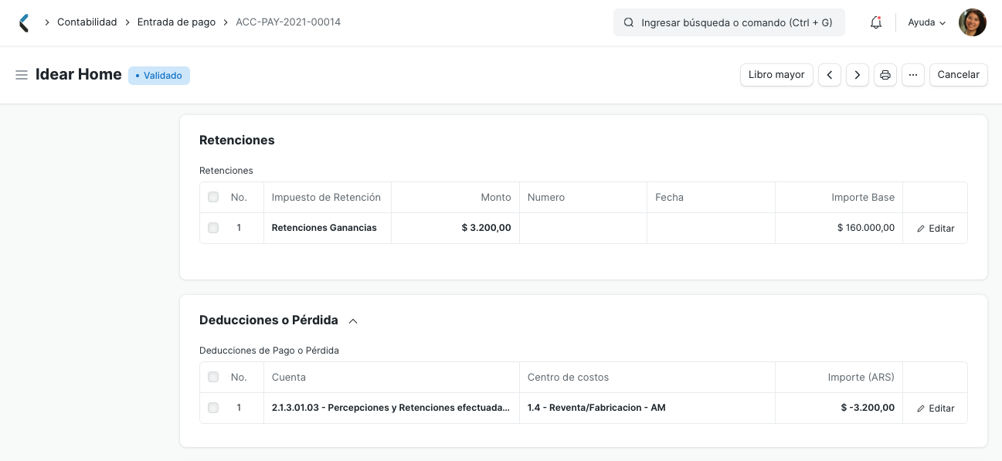Go to the previous record arrow

click(829, 75)
